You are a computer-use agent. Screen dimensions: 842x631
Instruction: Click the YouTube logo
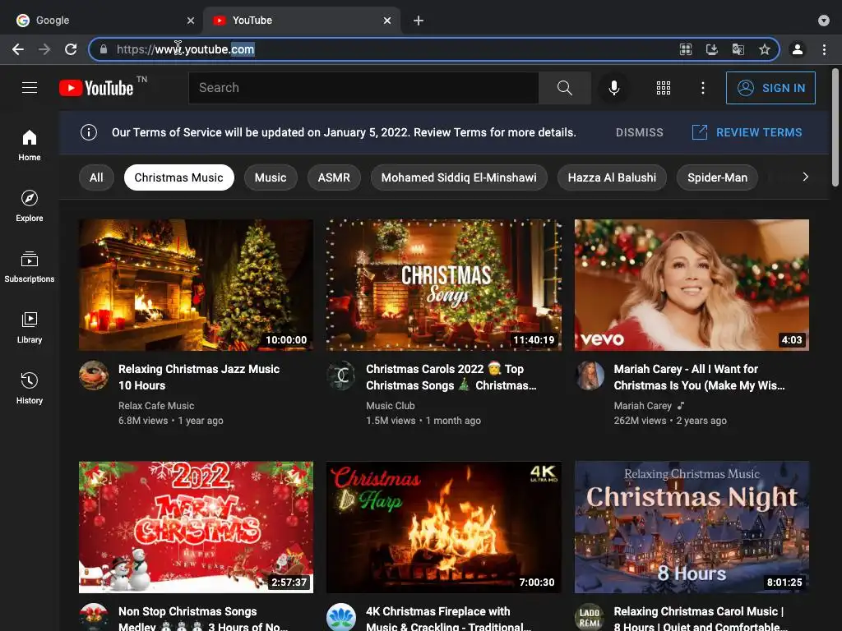click(97, 87)
